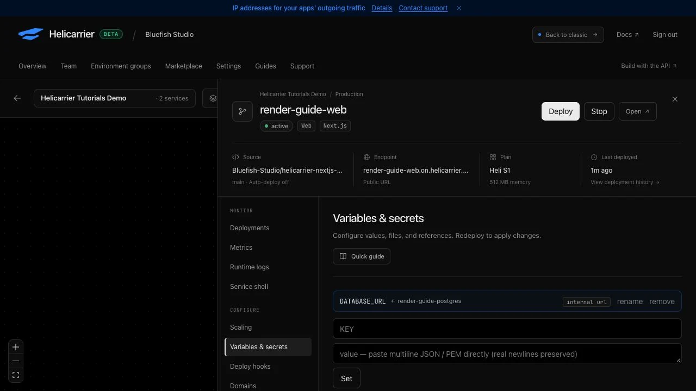Open the Guides tab
The image size is (696, 391).
[265, 66]
